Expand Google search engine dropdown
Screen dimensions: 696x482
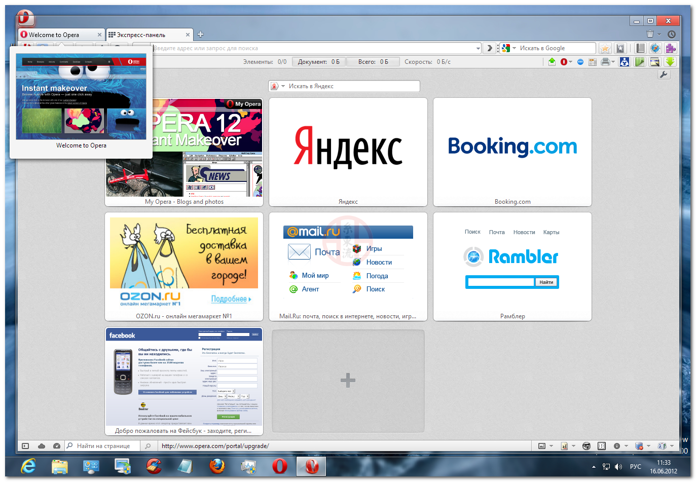[x=514, y=48]
